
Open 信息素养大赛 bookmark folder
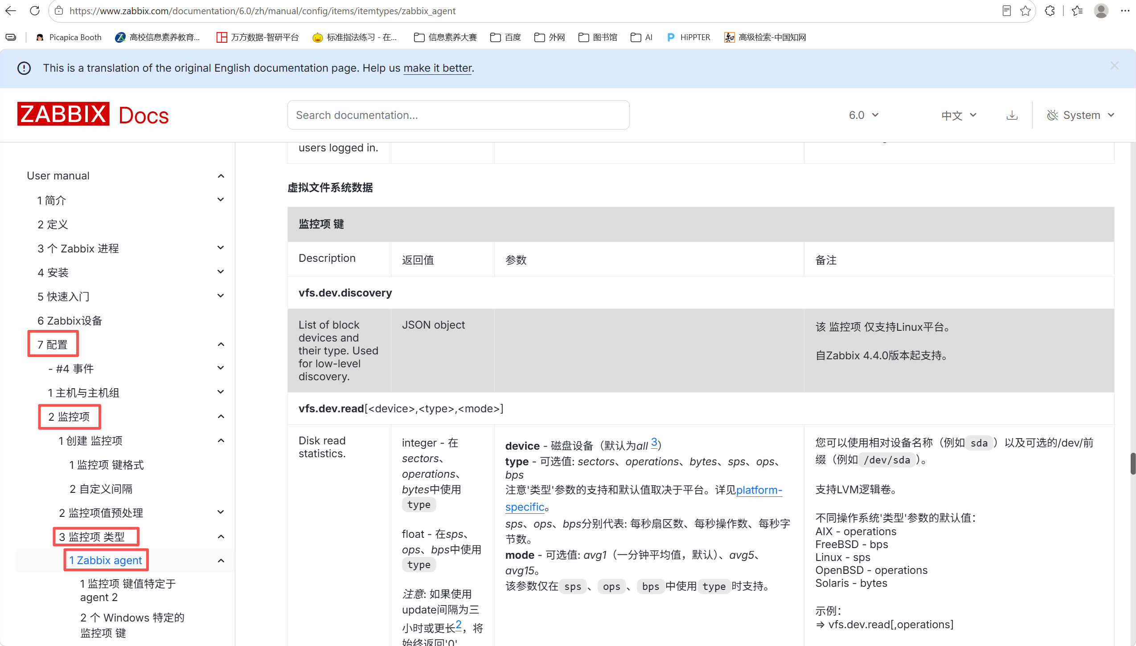pos(445,37)
